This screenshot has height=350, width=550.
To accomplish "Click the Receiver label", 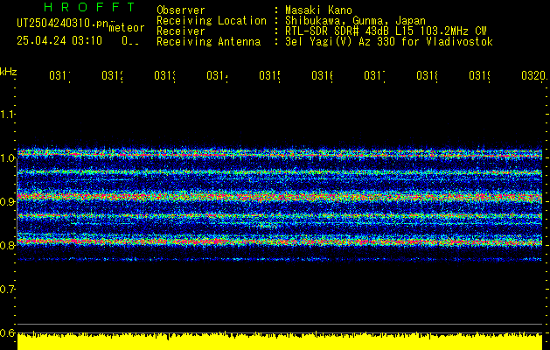I will pos(181,31).
